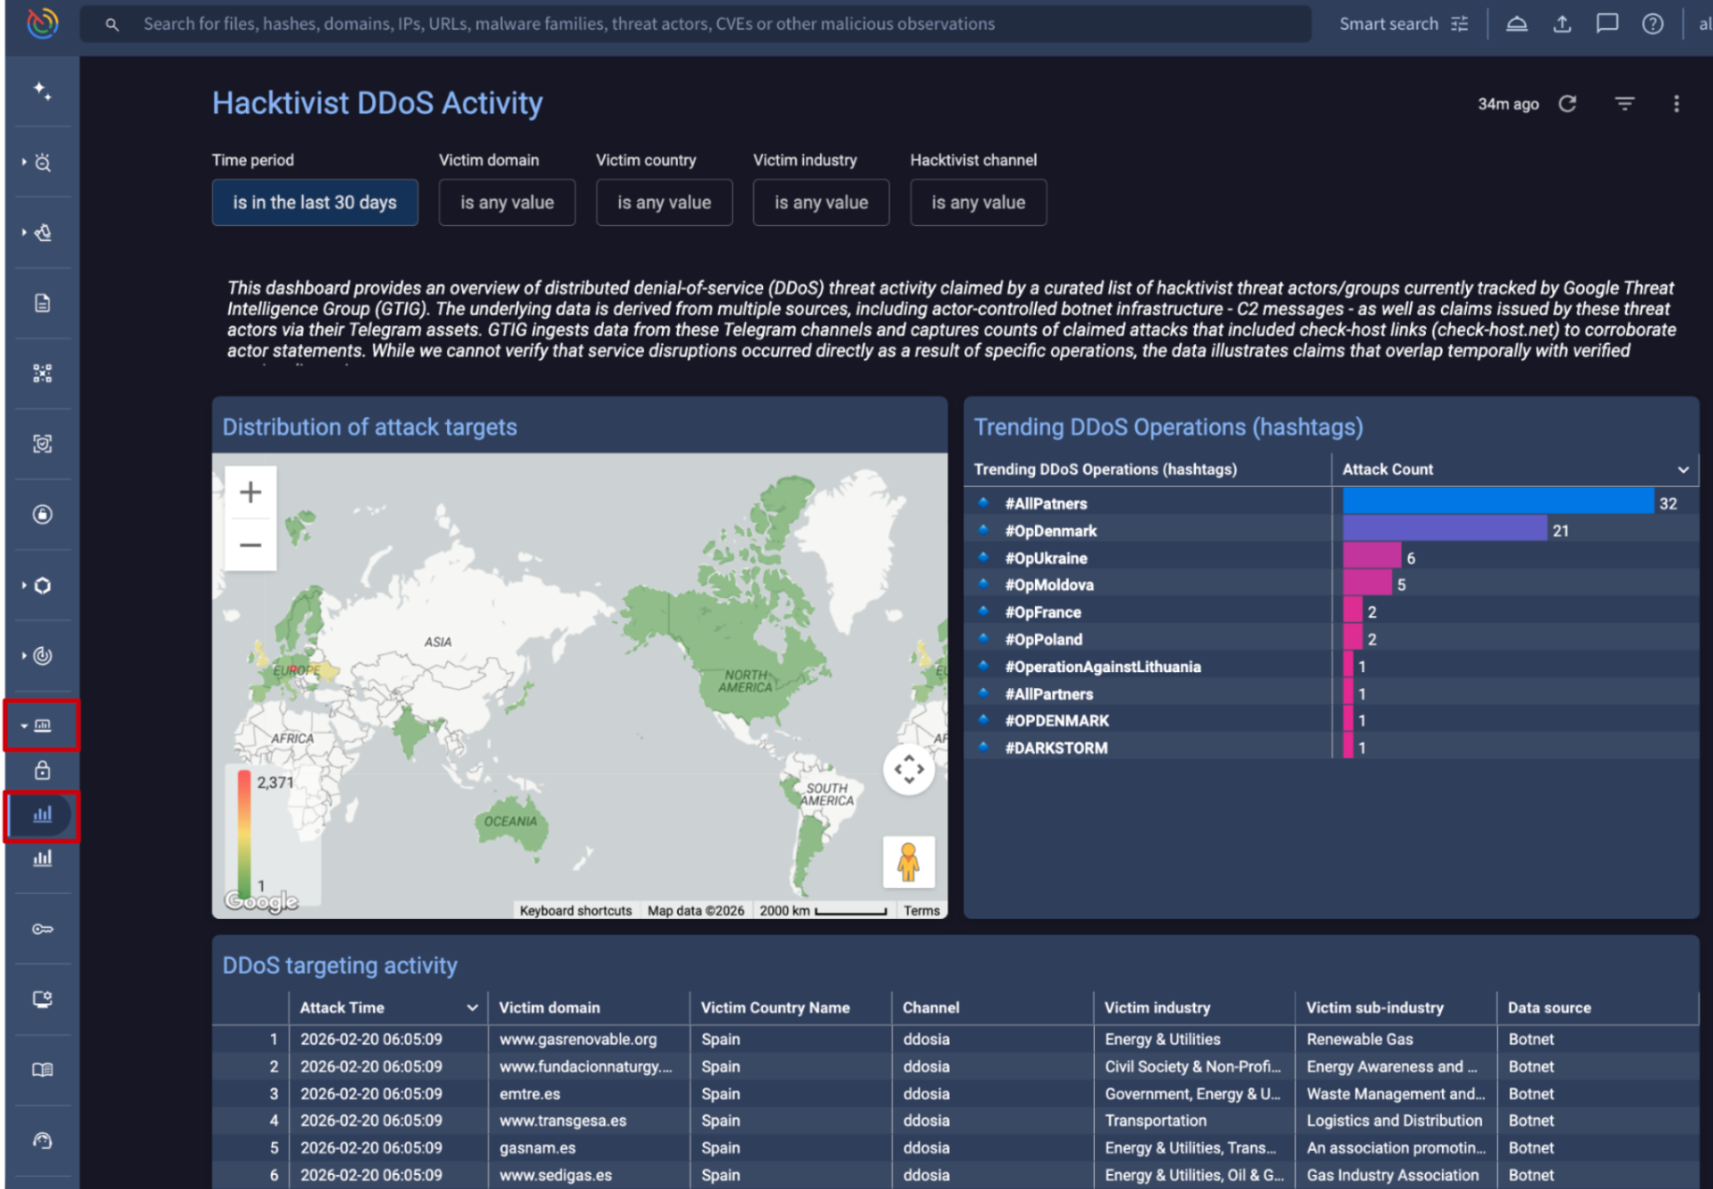Sort by Data source column header

click(1549, 1008)
